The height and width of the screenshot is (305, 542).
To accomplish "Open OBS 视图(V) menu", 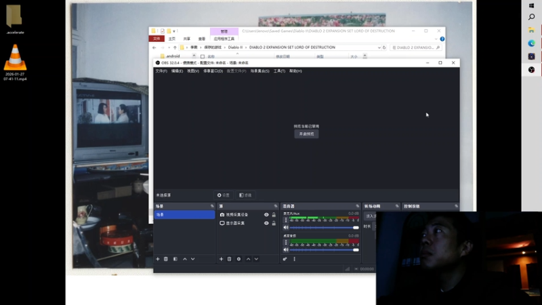I will tap(193, 71).
